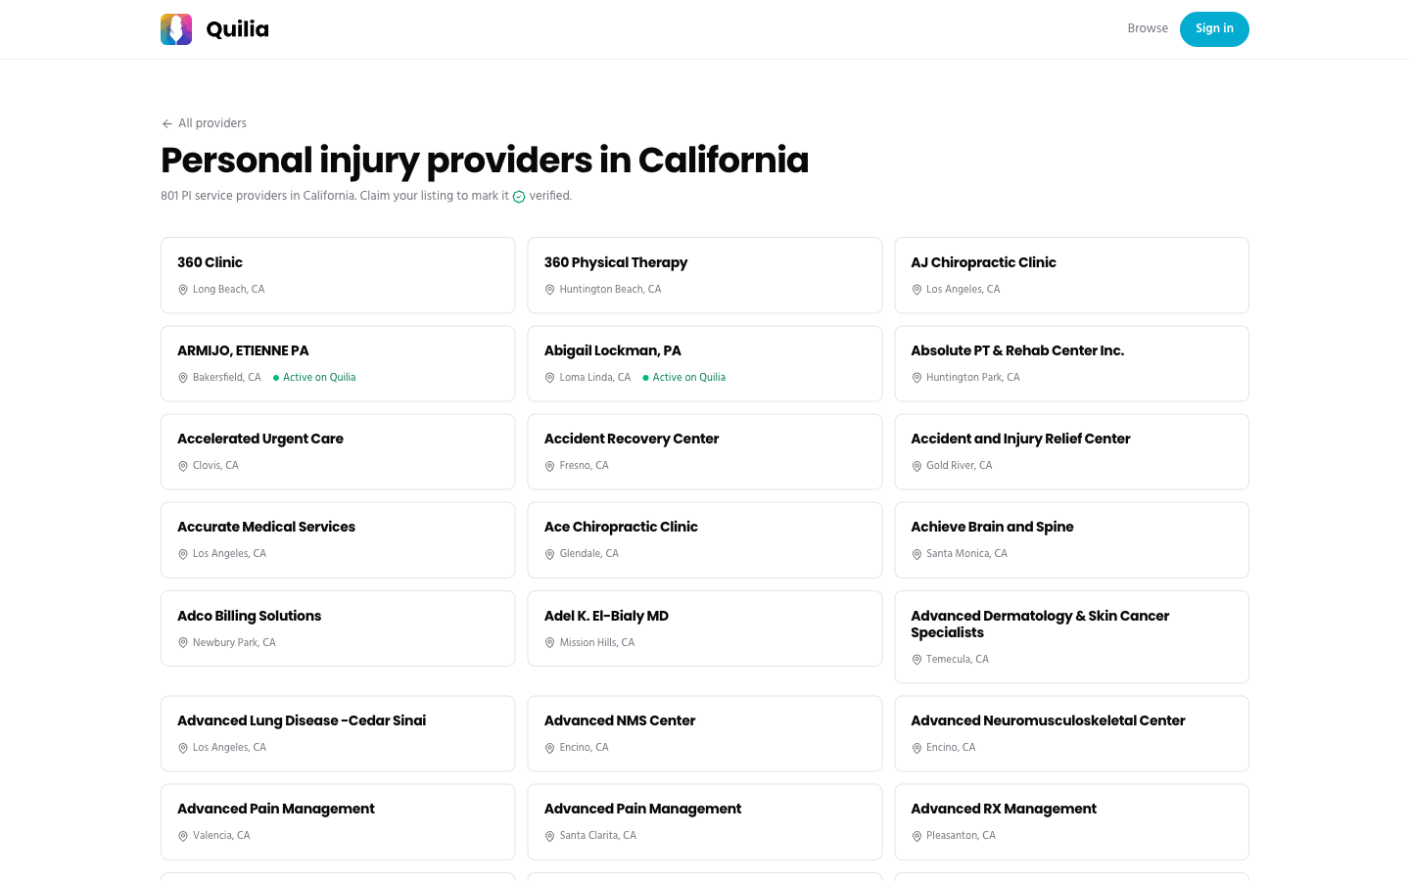Select the Achieve Brain and Spine provider
Screen dimensions: 1410x881
coord(1071,539)
